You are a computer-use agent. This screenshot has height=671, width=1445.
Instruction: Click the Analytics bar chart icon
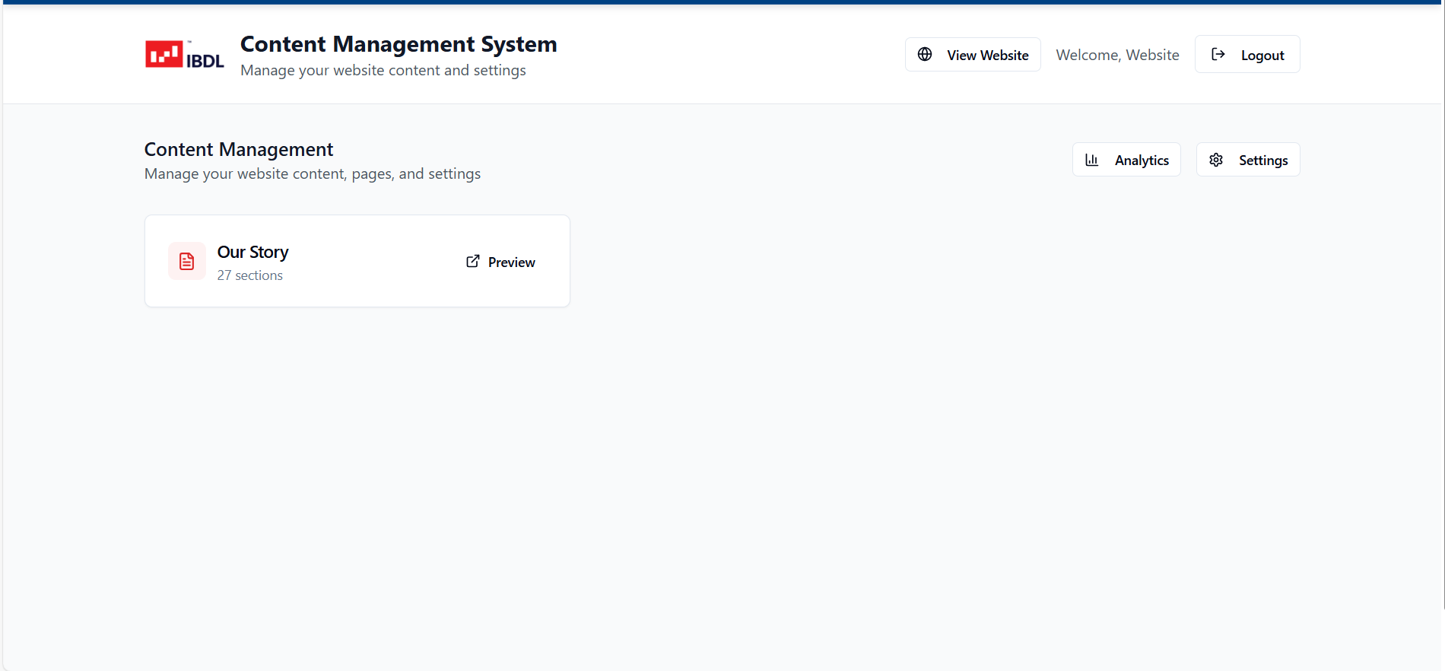(x=1092, y=160)
